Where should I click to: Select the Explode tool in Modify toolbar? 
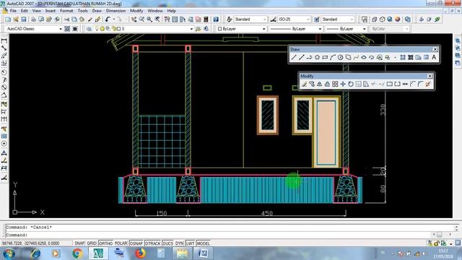(428, 84)
